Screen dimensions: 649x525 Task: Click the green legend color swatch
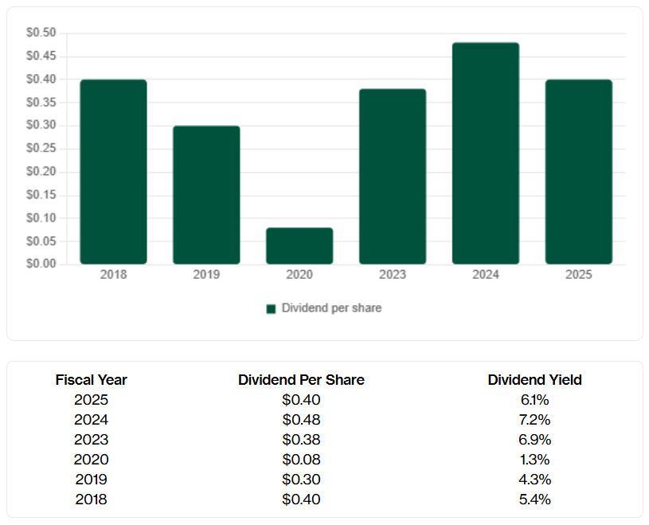[x=271, y=308]
